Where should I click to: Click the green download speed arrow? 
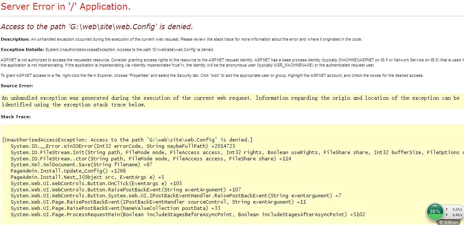point(447,215)
